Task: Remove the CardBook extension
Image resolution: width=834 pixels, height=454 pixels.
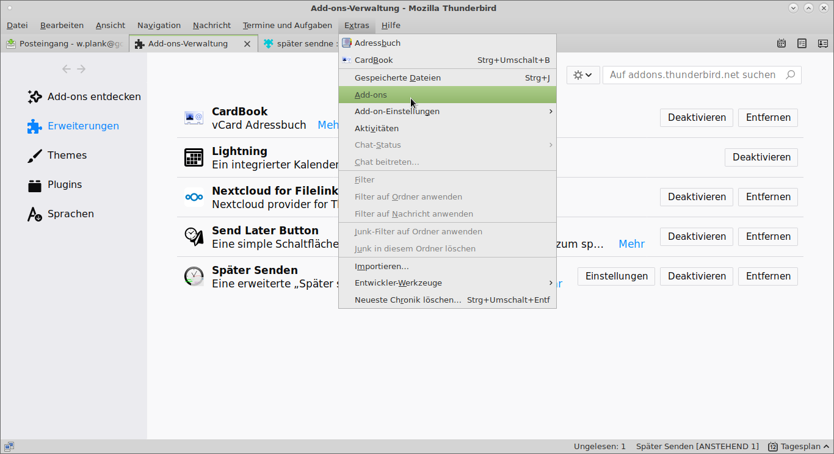Action: (x=767, y=118)
